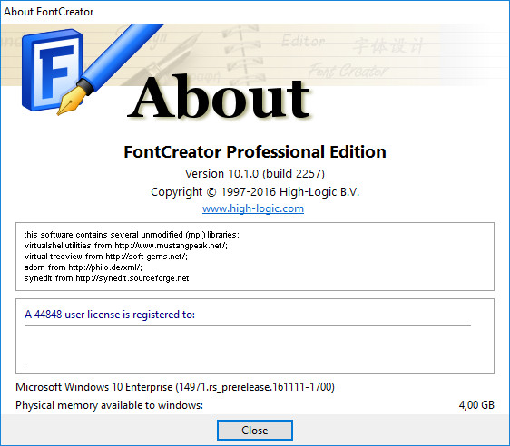The image size is (510, 446).
Task: Click the virtual treeview from soft-gems.net line
Action: coord(105,257)
